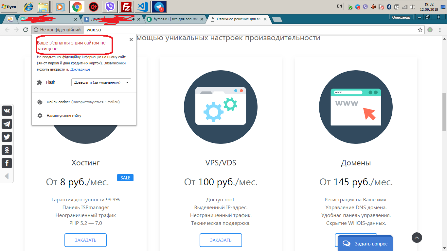The height and width of the screenshot is (251, 447).
Task: Collapse the social share sidebar arrow
Action: pyautogui.click(x=7, y=176)
